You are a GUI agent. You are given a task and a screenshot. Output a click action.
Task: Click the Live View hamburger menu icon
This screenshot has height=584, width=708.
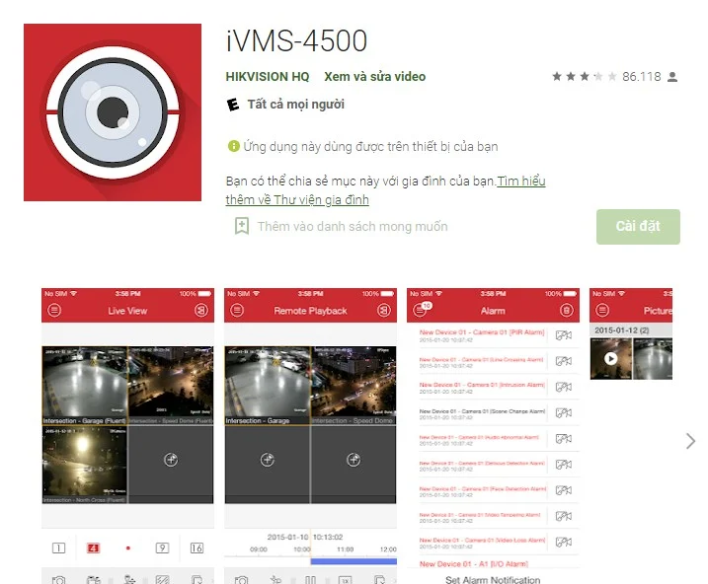pos(54,311)
